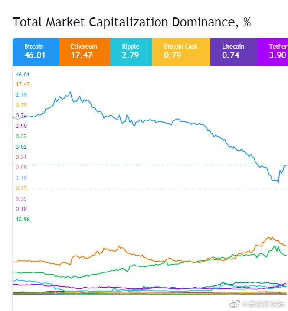Viewport: 288px width, 311px height.
Task: Select the Ethereum 17.47 orange tile
Action: [x=85, y=52]
